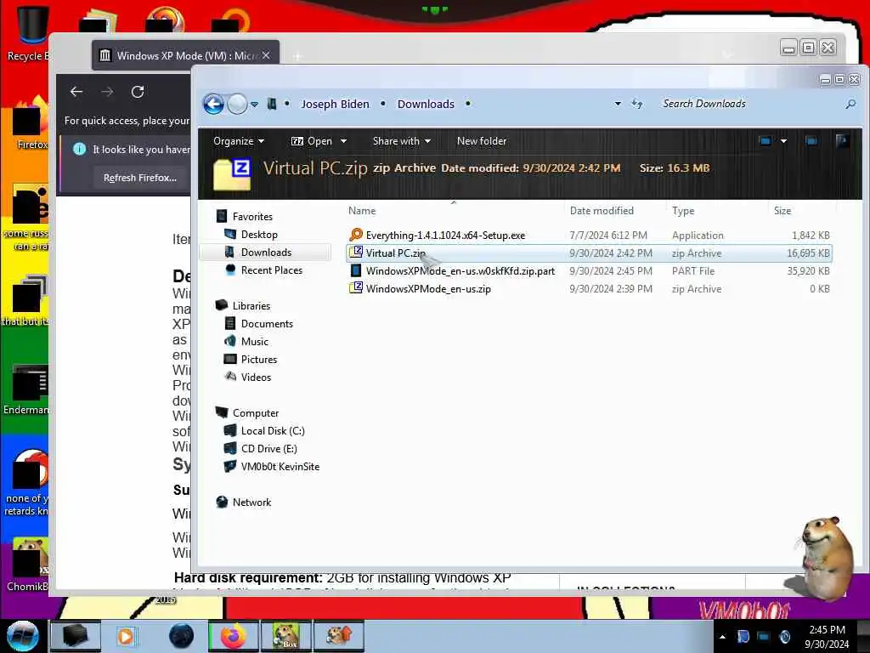The width and height of the screenshot is (870, 653).
Task: Click Firefox icon in taskbar
Action: click(233, 636)
